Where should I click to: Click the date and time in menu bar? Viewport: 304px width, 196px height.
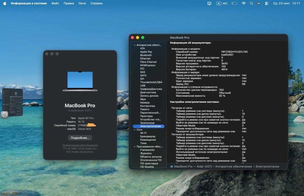click(x=287, y=3)
